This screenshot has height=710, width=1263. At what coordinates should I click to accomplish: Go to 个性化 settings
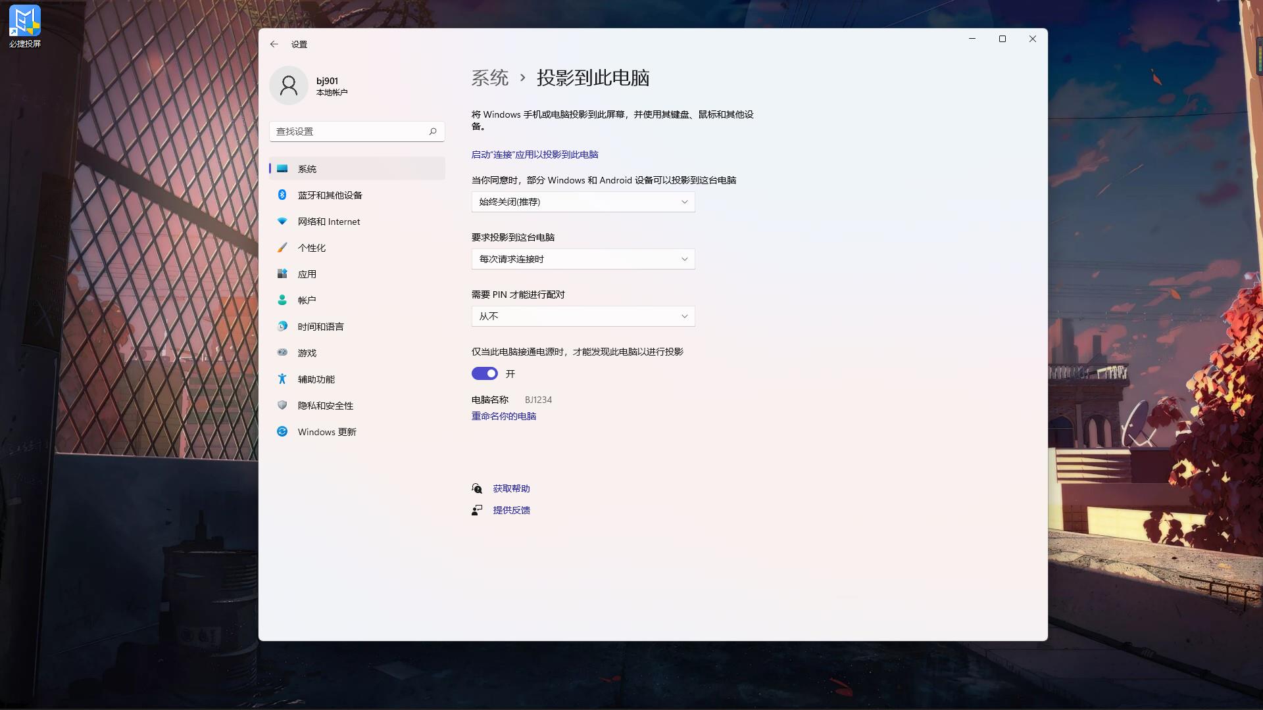357,247
